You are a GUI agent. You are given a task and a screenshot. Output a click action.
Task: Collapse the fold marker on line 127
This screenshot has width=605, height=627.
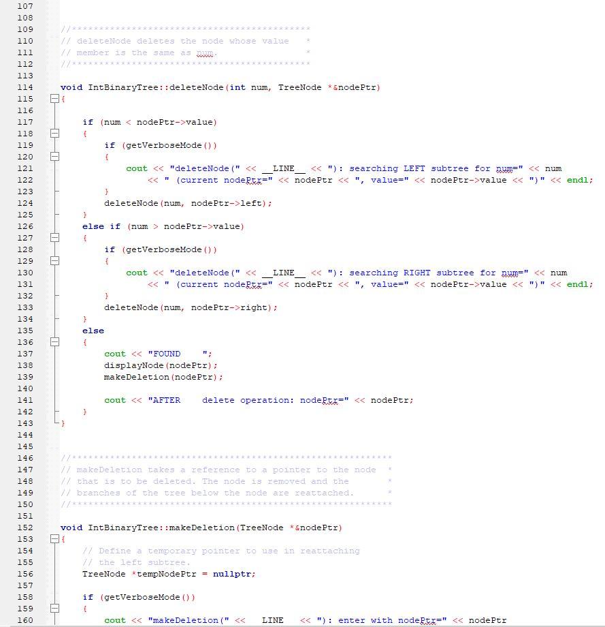point(55,237)
